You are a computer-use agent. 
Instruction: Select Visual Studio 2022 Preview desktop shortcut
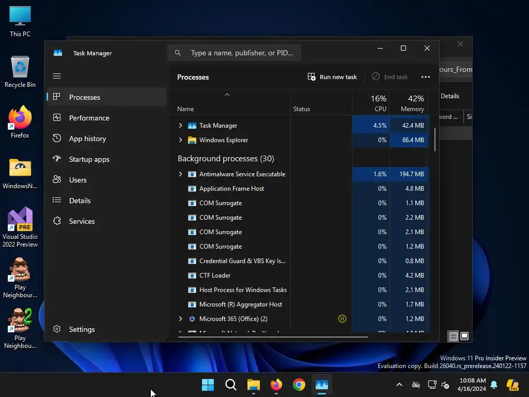click(20, 227)
